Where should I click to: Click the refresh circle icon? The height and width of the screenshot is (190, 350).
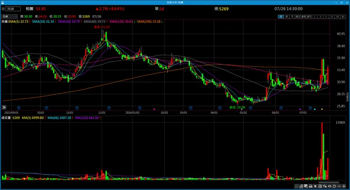coord(334,186)
